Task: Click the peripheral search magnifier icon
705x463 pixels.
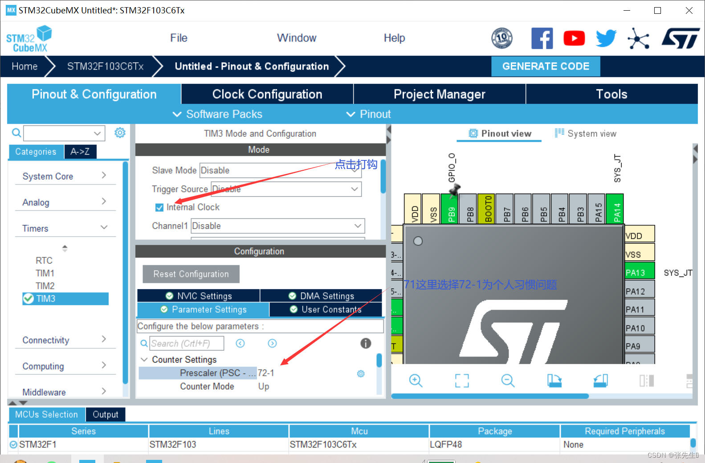Action: (x=16, y=133)
